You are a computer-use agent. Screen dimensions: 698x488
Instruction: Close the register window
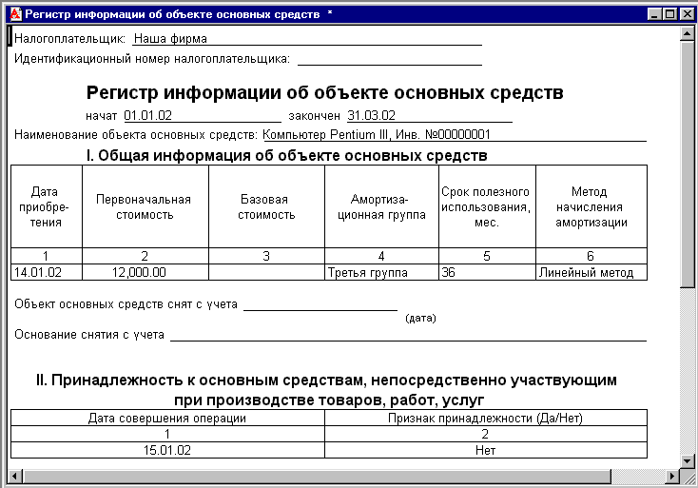coord(687,14)
